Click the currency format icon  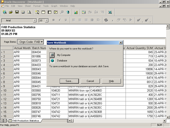pos(106,20)
